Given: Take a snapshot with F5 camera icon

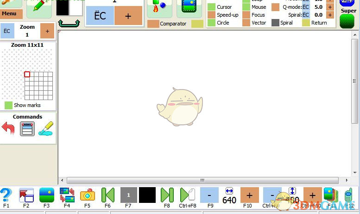Looking at the screenshot, I should pos(88,195).
